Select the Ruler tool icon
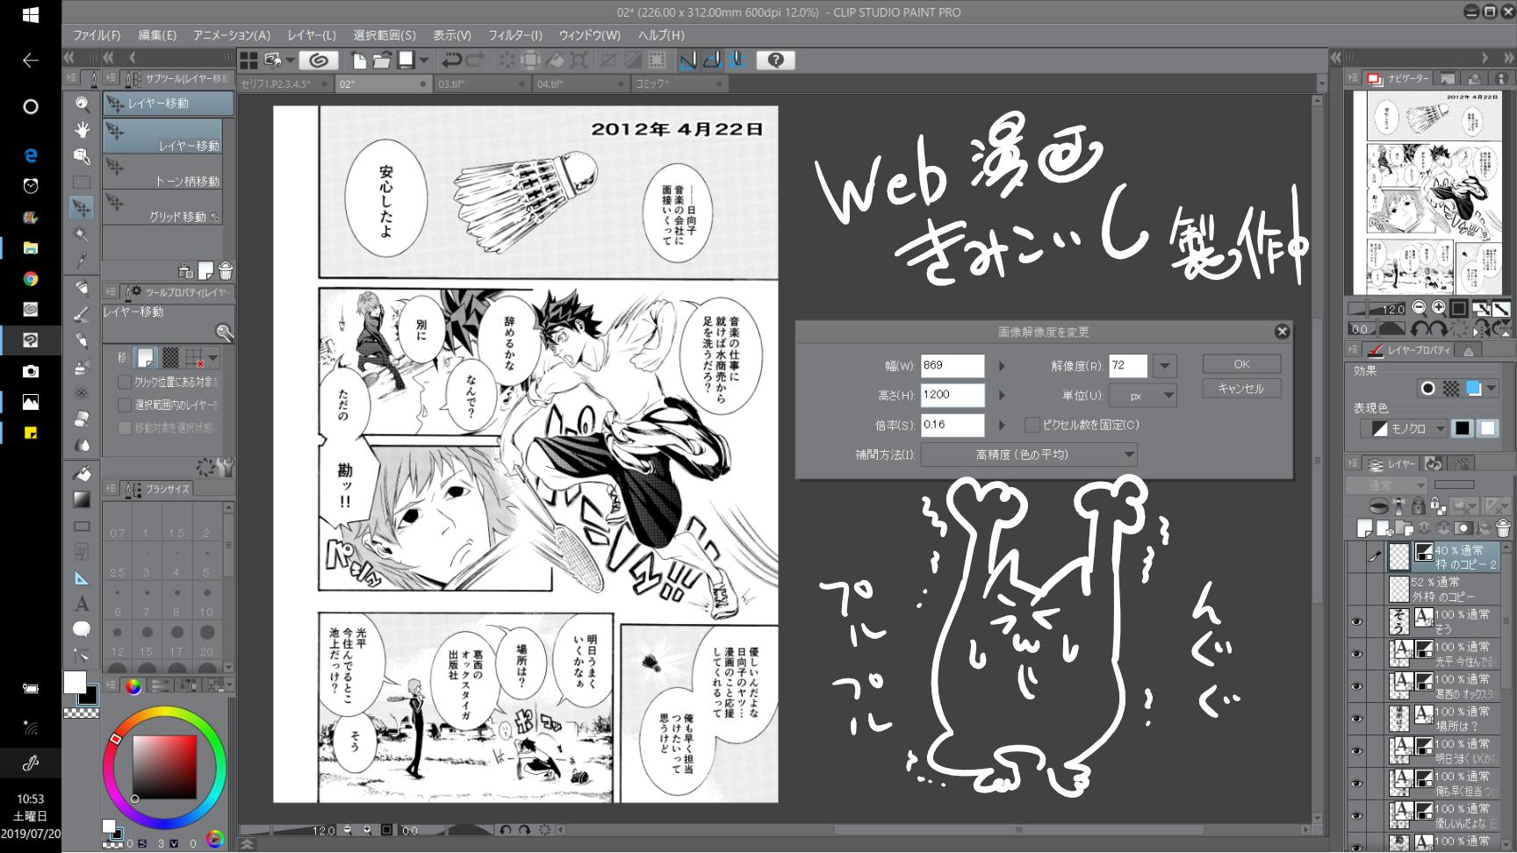Viewport: 1517px width, 853px height. coord(82,577)
